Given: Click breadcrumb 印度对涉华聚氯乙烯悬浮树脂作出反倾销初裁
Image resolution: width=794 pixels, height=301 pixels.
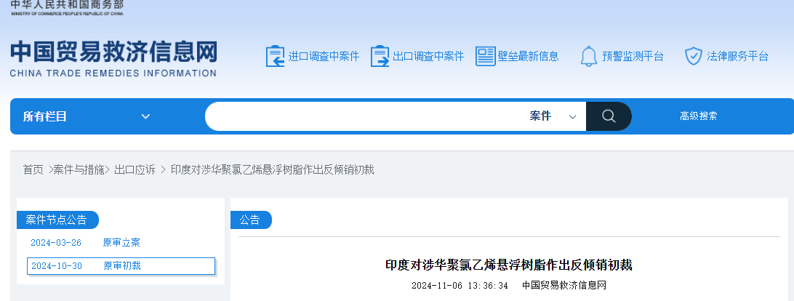Looking at the screenshot, I should point(272,169).
